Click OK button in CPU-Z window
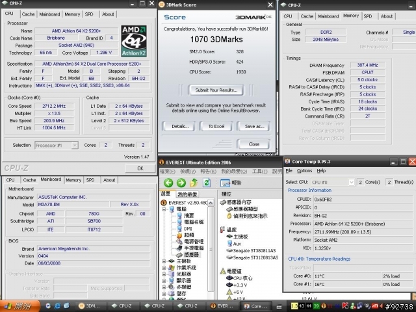 pos(140,168)
